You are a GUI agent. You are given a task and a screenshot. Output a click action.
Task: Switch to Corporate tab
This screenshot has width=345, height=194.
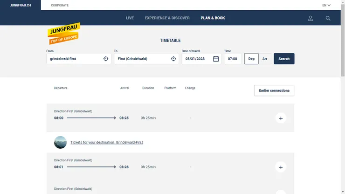60,5
